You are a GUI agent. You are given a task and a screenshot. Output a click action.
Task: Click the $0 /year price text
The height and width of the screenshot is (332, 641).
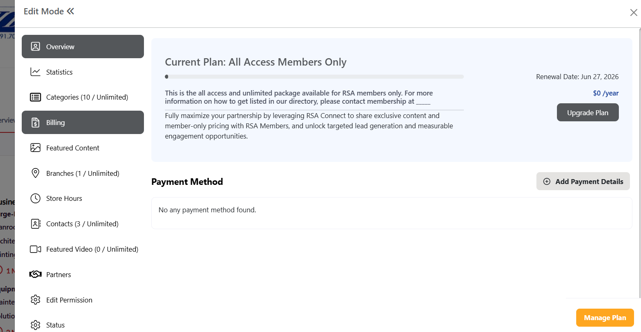click(606, 93)
